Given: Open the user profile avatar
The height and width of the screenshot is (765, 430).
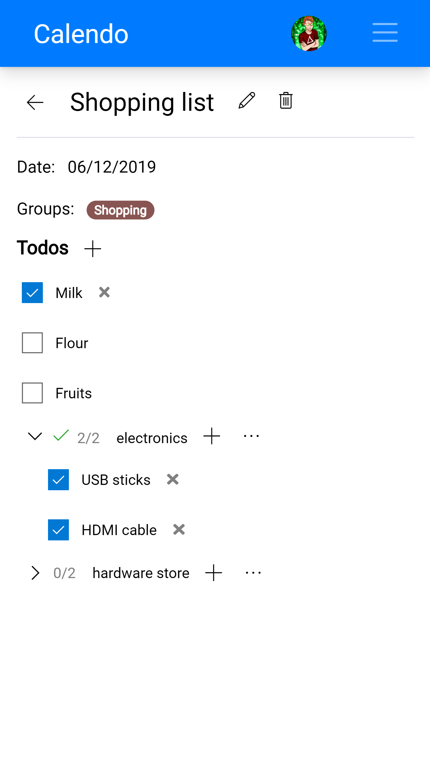Looking at the screenshot, I should (309, 33).
